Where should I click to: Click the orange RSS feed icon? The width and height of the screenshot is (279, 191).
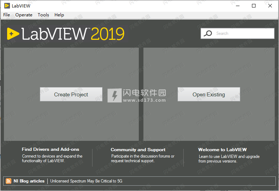(x=9, y=181)
